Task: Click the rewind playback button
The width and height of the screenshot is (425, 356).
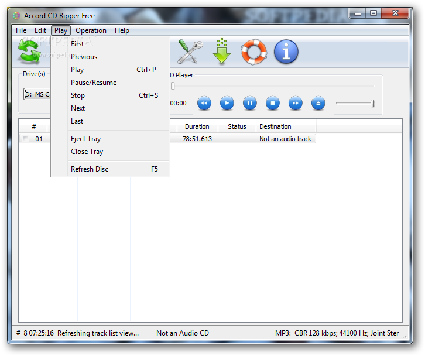Action: (x=204, y=103)
